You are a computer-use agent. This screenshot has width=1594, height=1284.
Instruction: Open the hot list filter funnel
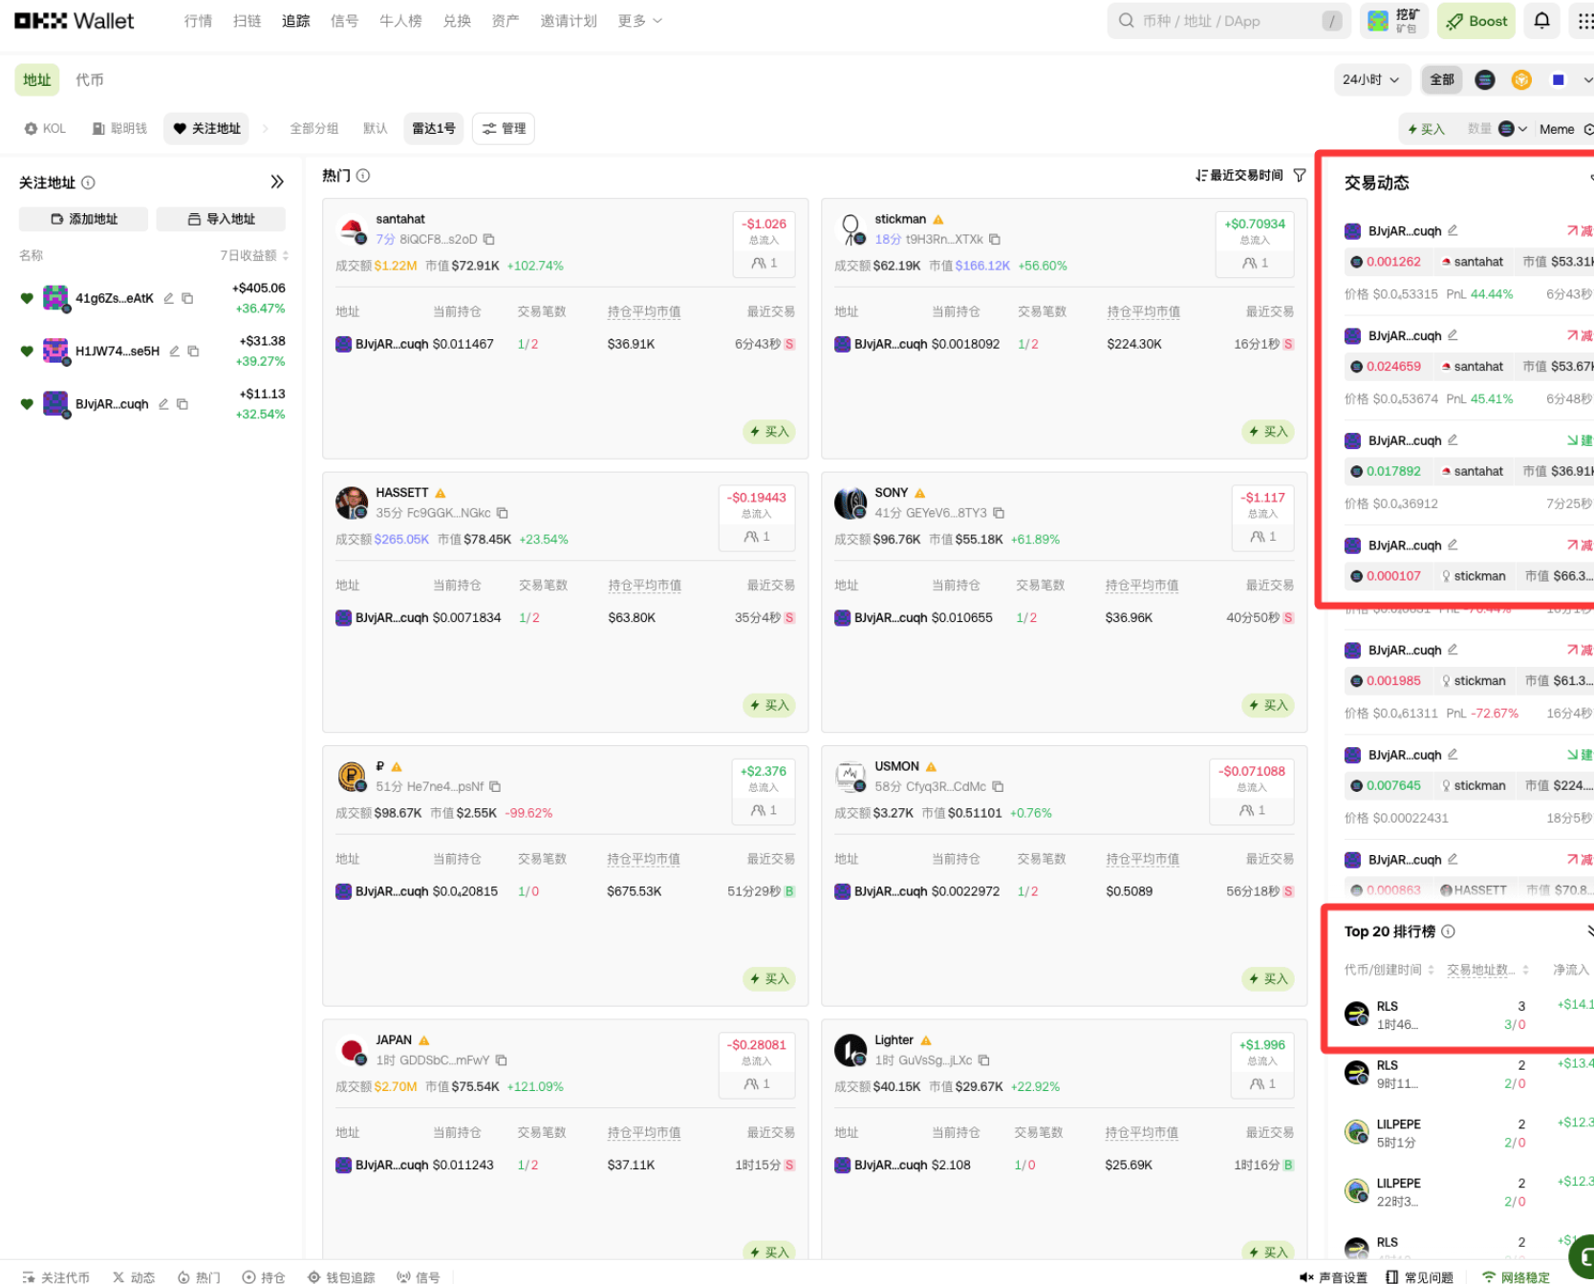tap(1299, 176)
